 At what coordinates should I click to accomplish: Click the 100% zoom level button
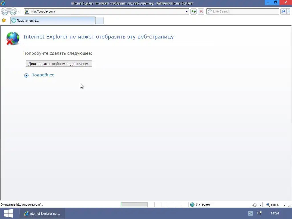tap(272, 205)
